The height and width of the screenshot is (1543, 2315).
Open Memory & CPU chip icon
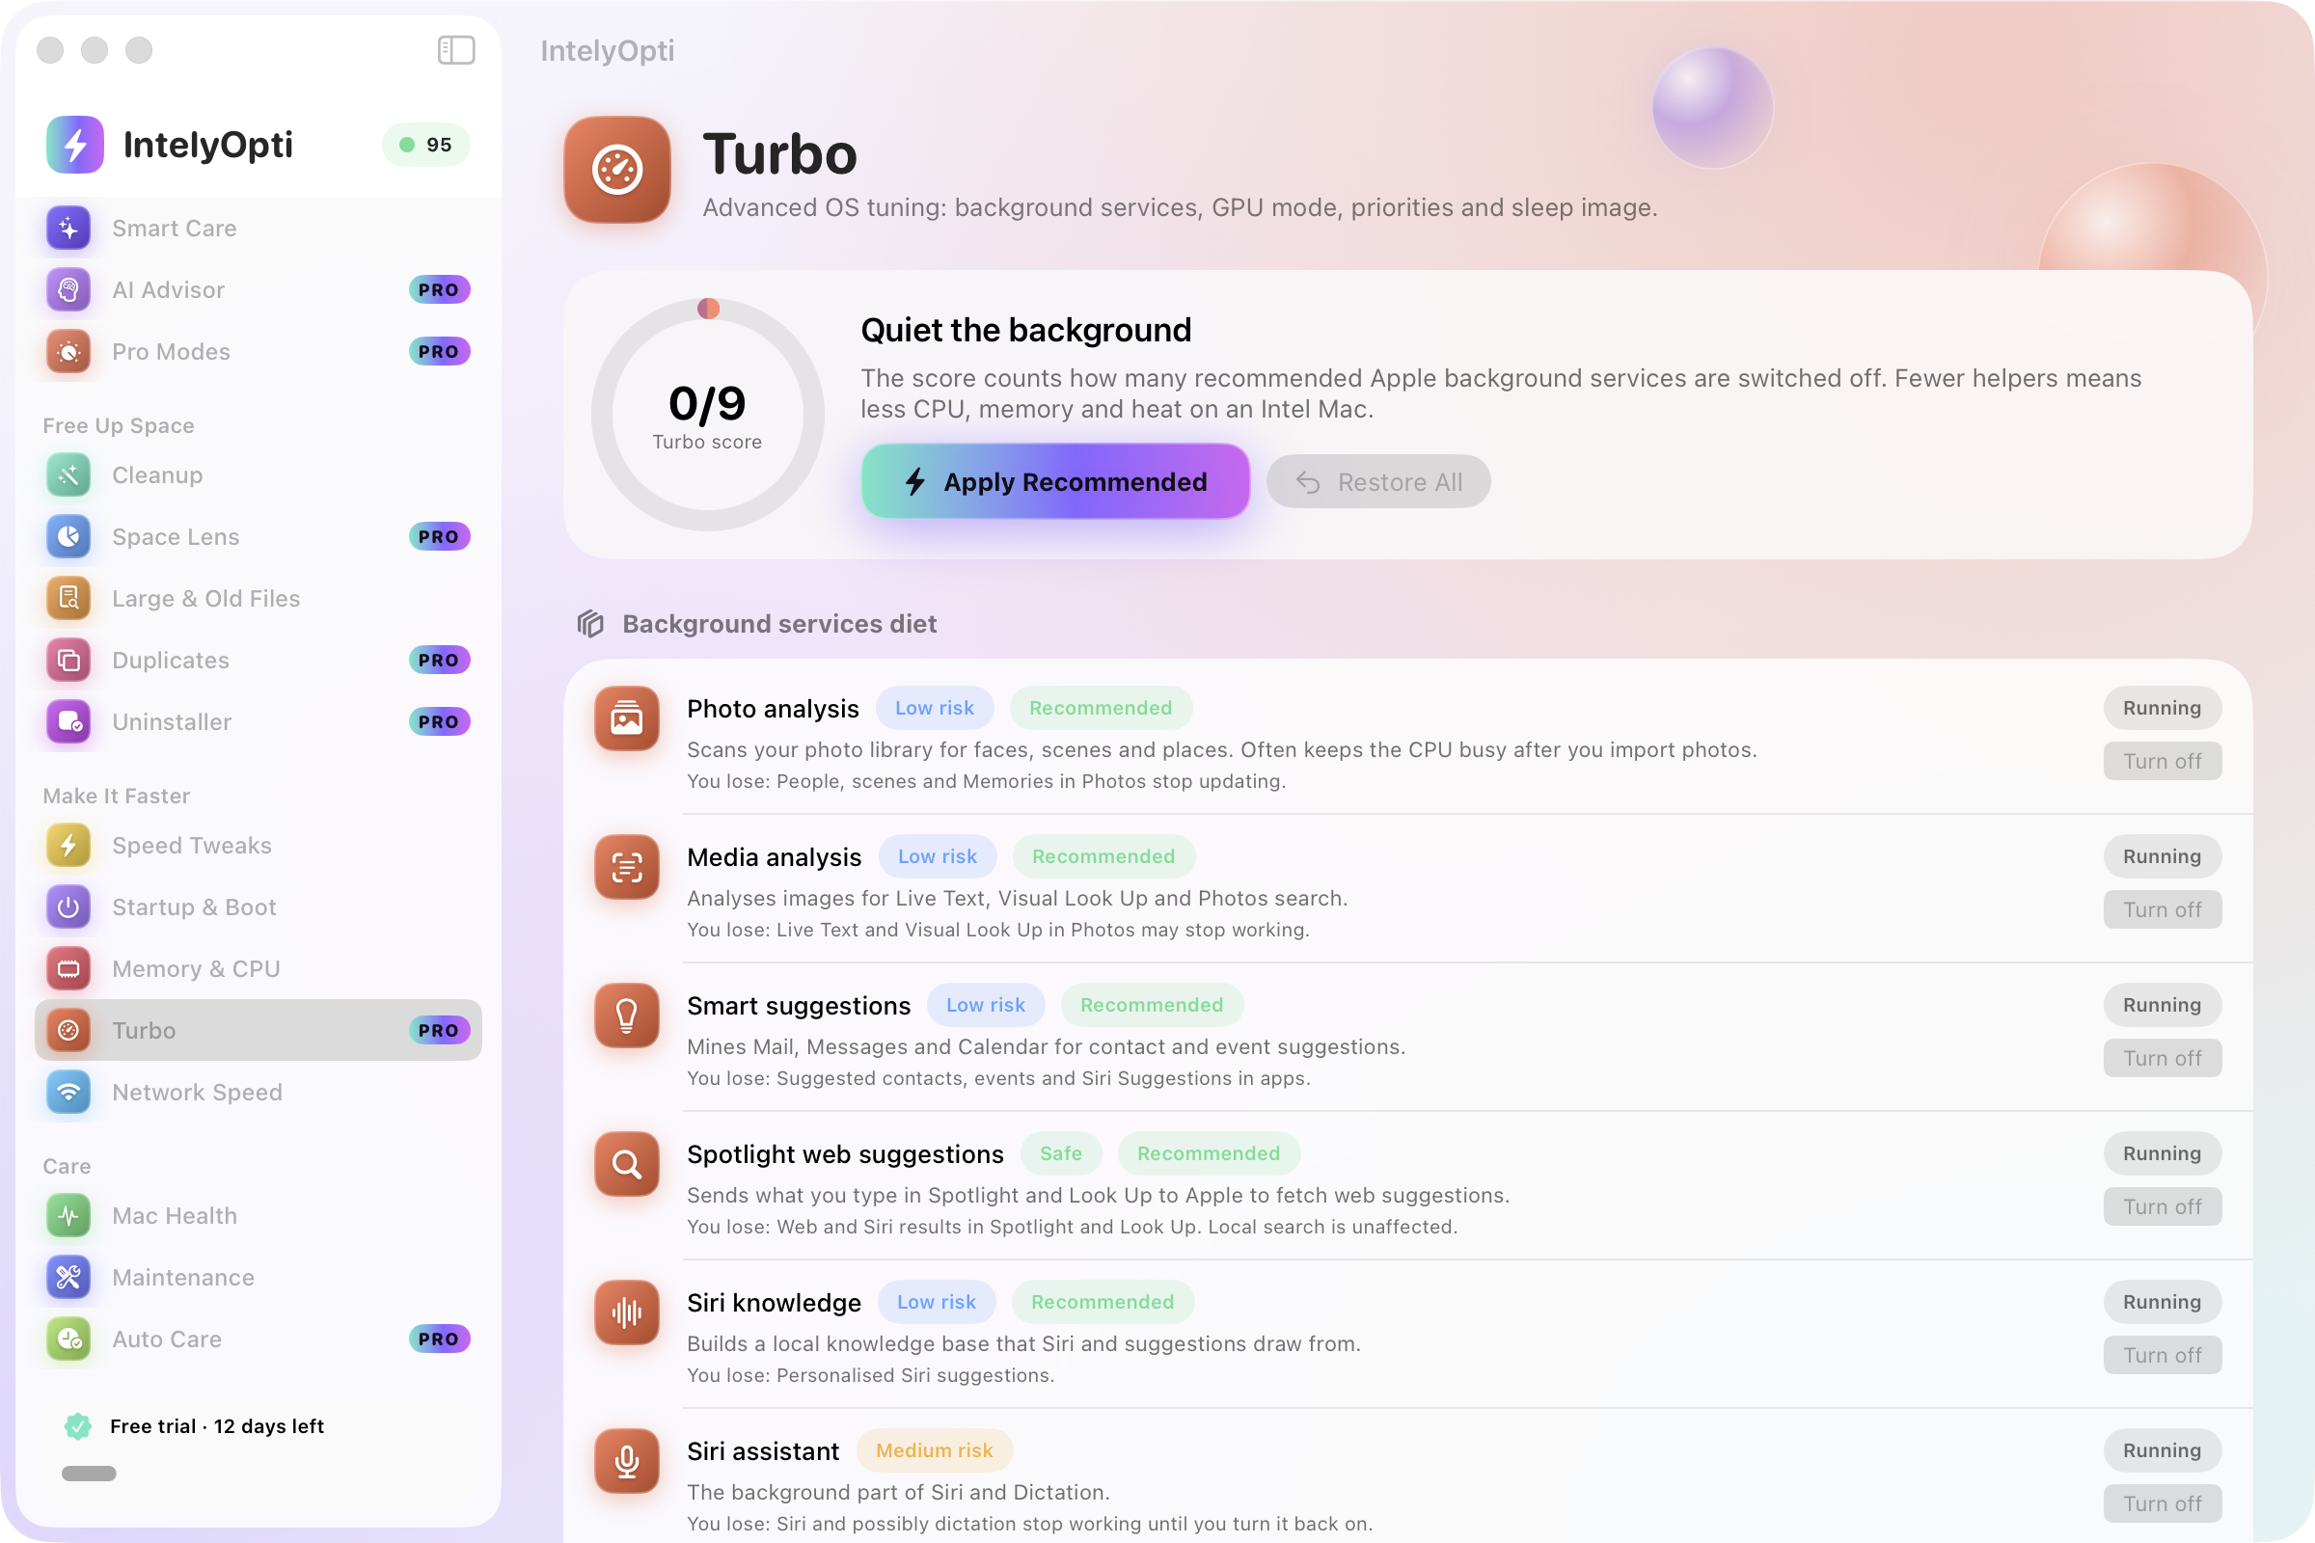(68, 969)
